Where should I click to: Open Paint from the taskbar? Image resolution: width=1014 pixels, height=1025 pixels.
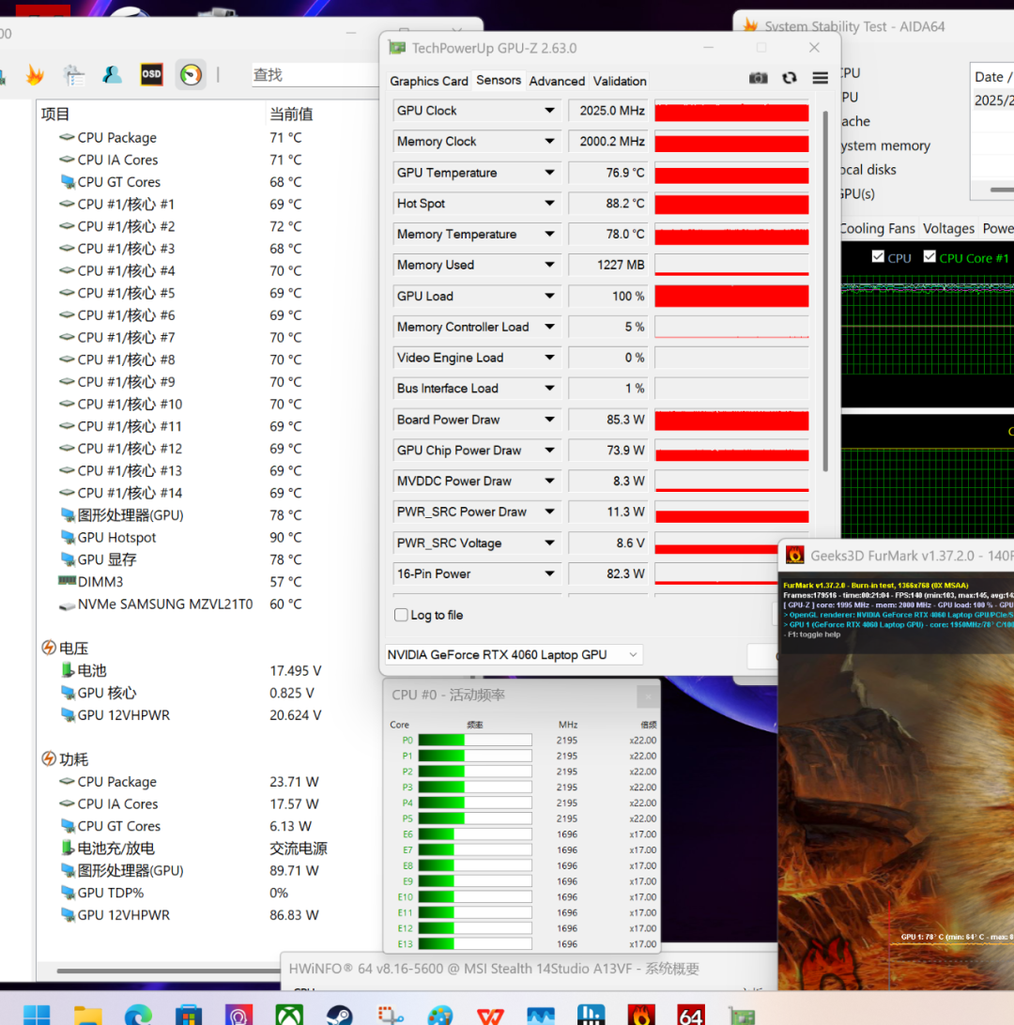[x=440, y=1016]
